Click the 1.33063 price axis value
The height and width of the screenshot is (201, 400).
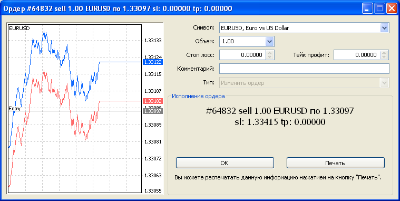click(x=153, y=176)
